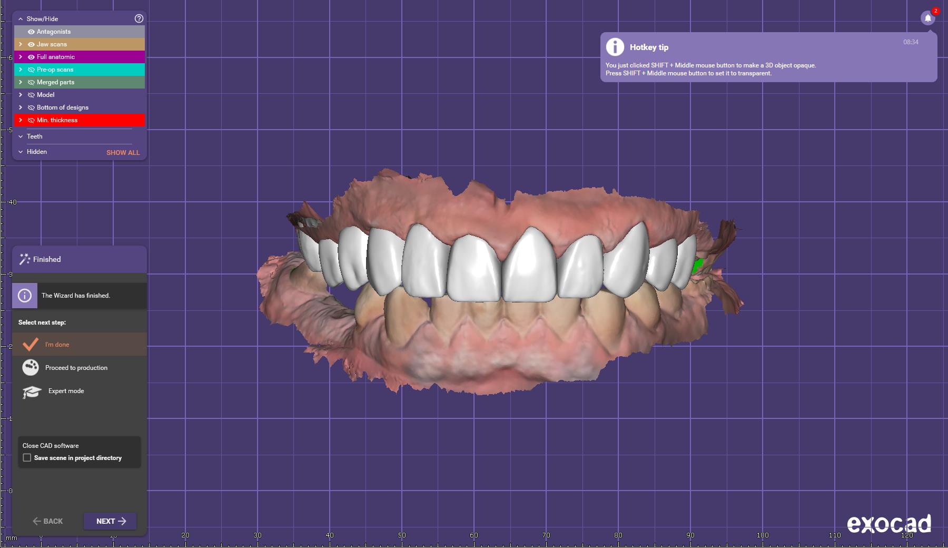Expand the Teeth section
Screen dimensions: 948x548
coord(21,136)
